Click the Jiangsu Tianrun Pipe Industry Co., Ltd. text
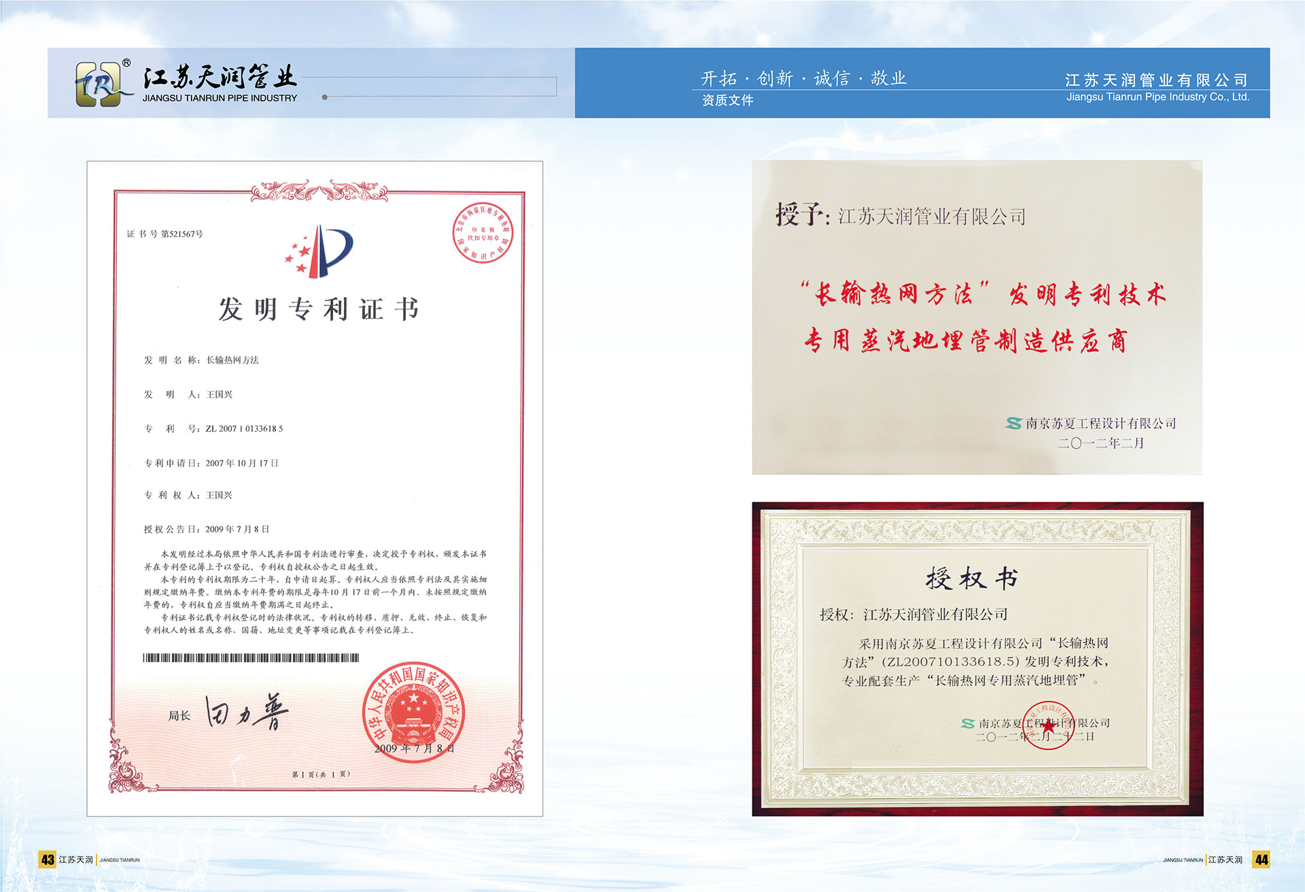 click(1157, 97)
